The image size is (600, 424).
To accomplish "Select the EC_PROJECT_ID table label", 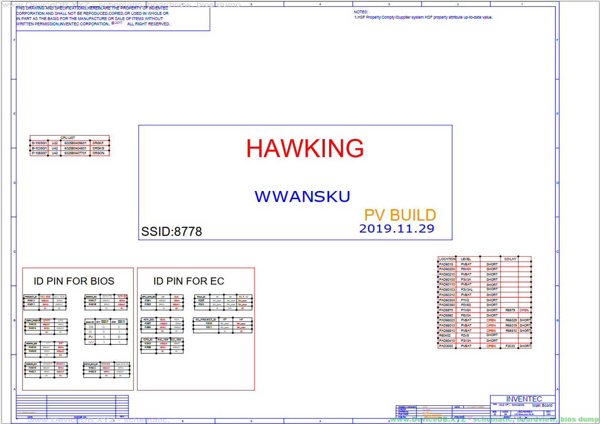I will pyautogui.click(x=206, y=319).
